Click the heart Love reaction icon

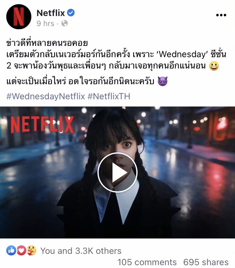pyautogui.click(x=22, y=251)
